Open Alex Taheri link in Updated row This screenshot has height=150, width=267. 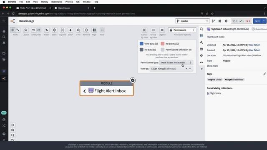(x=254, y=45)
